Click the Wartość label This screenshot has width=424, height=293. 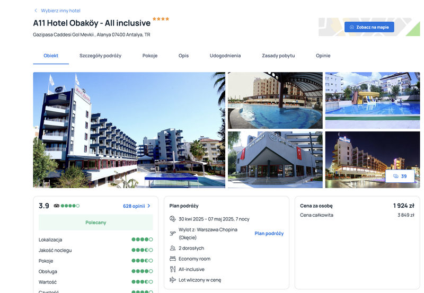click(48, 282)
